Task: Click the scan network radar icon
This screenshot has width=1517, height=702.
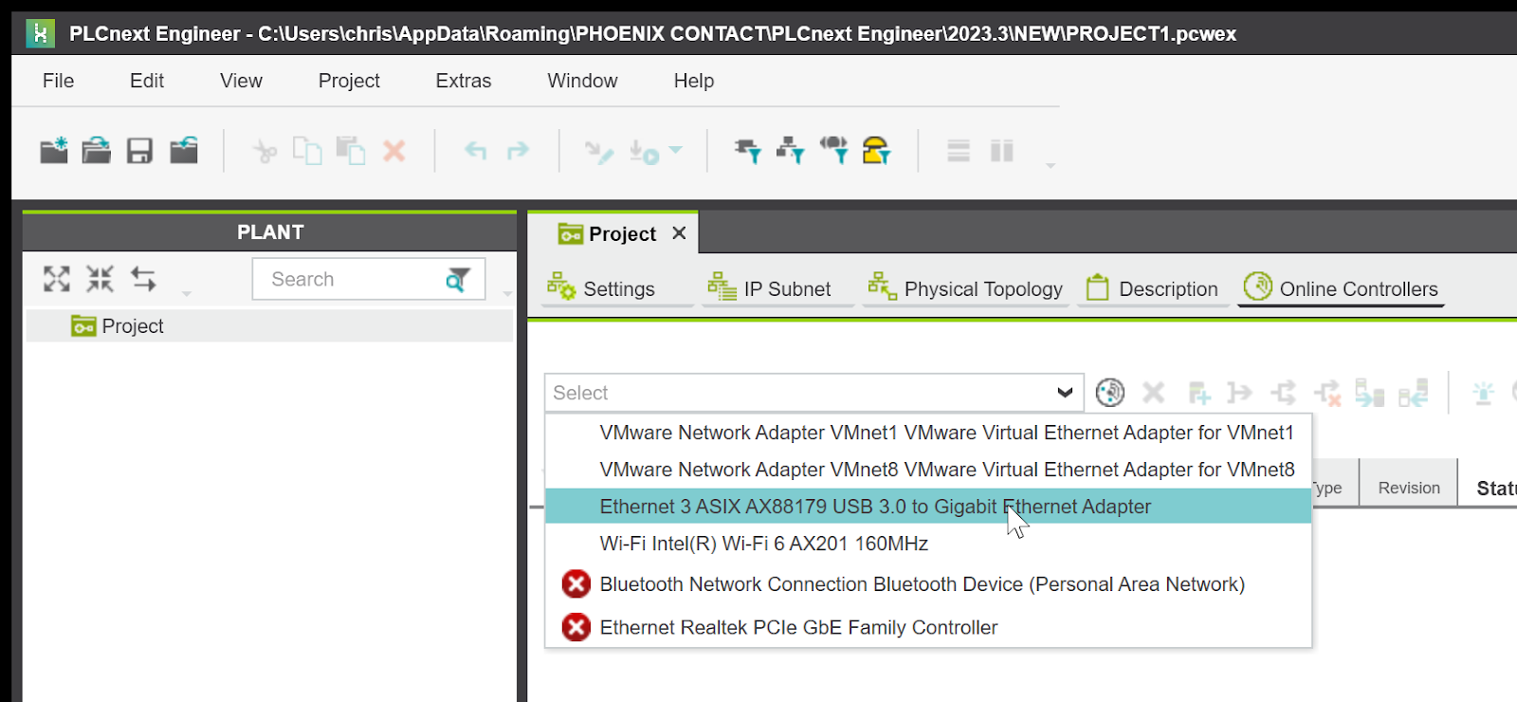Action: [1110, 392]
